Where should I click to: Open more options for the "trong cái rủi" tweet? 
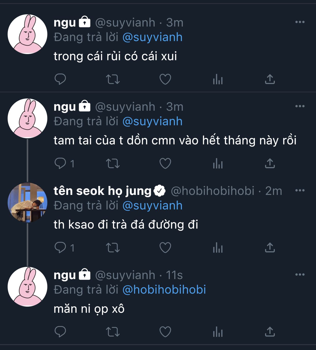pyautogui.click(x=300, y=22)
